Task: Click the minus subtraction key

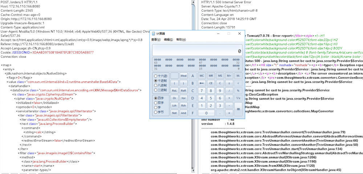Action: pyautogui.click(x=229, y=106)
